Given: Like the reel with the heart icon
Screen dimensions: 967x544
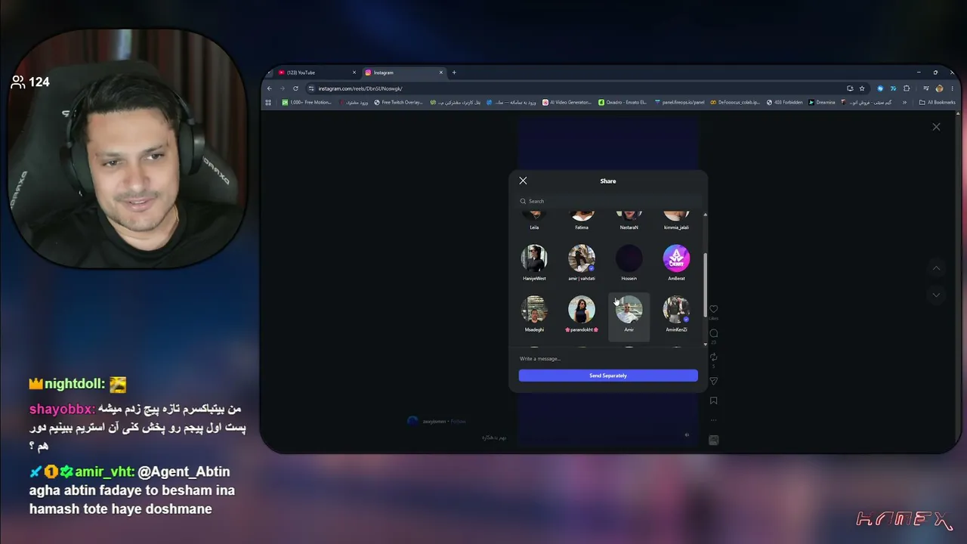Looking at the screenshot, I should pos(713,309).
